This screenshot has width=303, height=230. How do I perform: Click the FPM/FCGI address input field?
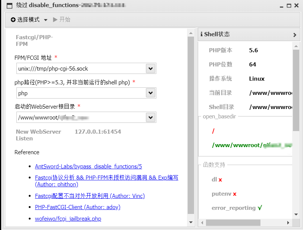[x=81, y=69]
